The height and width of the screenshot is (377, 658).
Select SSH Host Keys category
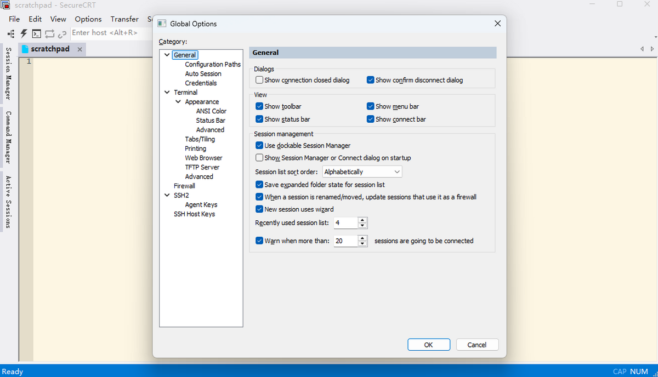pos(194,214)
